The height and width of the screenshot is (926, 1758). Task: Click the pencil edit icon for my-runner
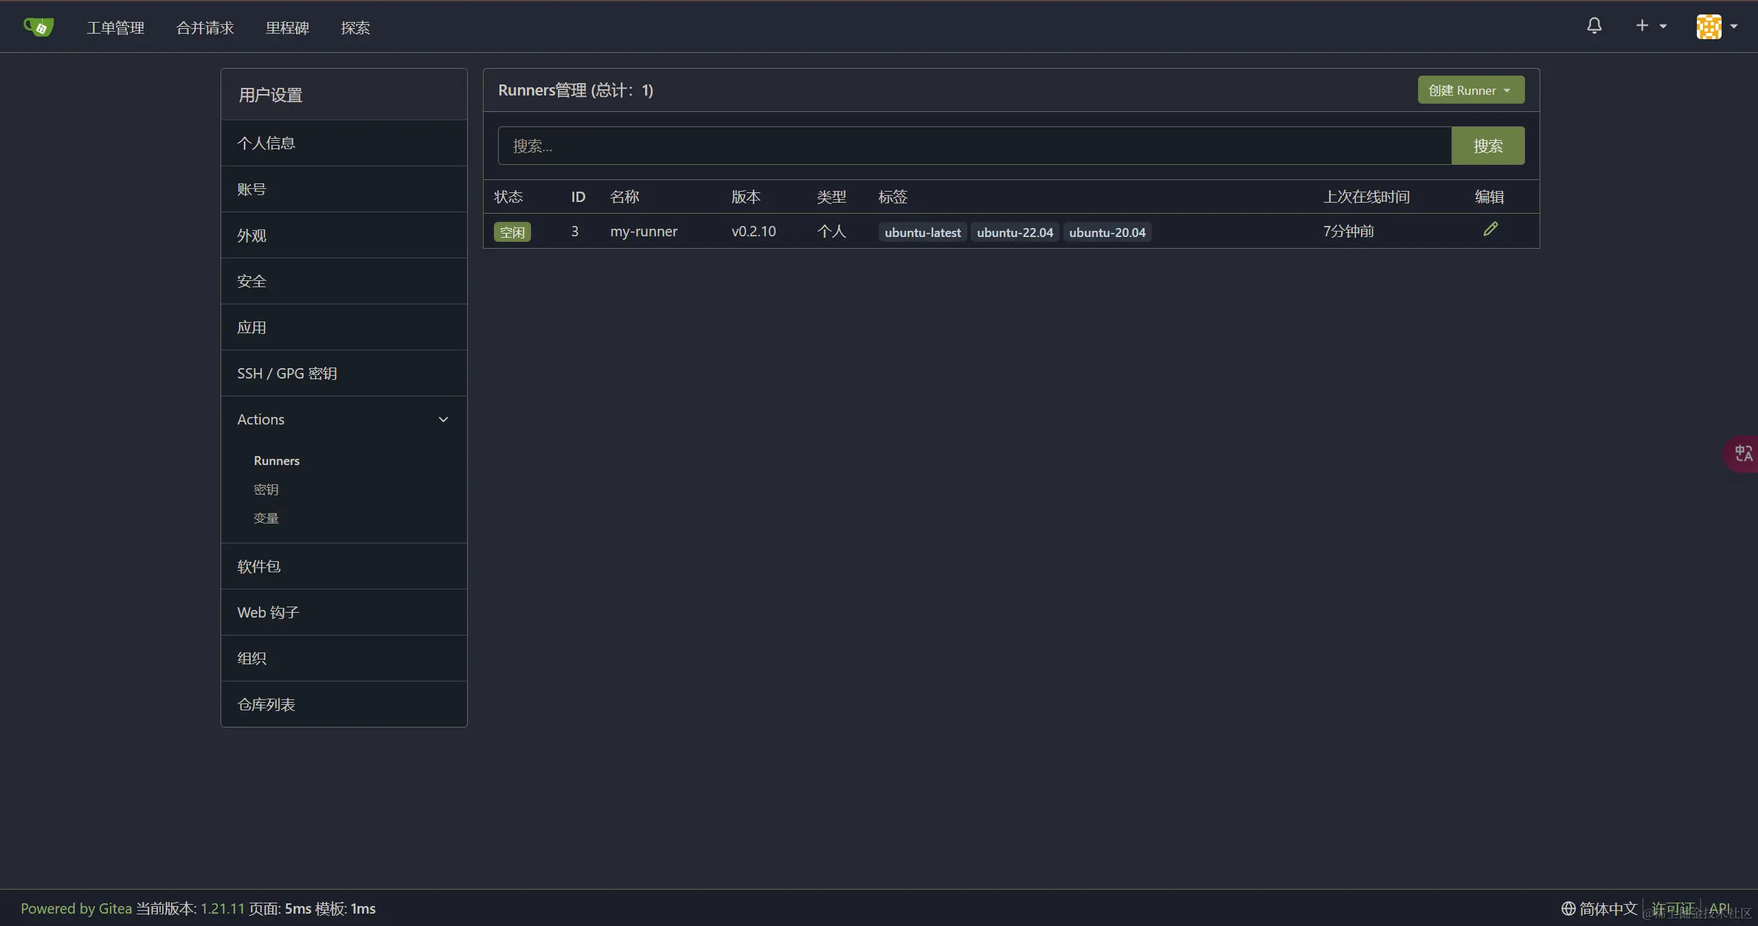(1489, 229)
